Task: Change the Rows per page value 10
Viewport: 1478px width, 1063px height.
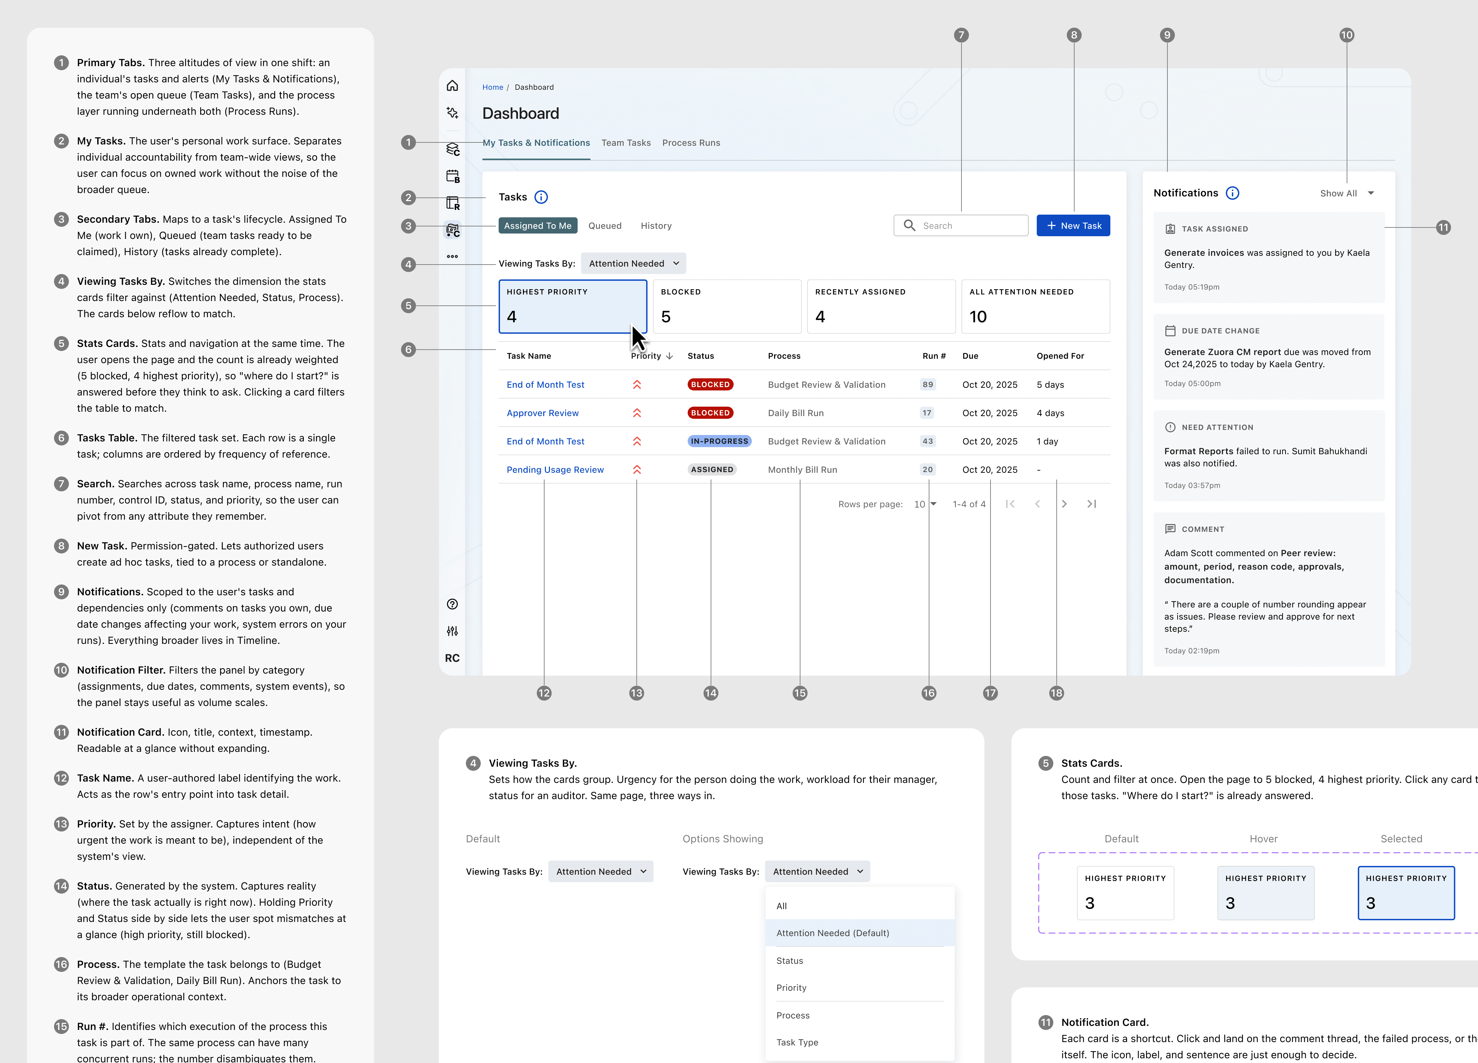Action: tap(925, 504)
